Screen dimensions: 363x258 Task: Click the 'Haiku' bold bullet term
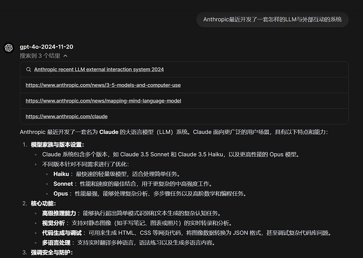point(61,174)
